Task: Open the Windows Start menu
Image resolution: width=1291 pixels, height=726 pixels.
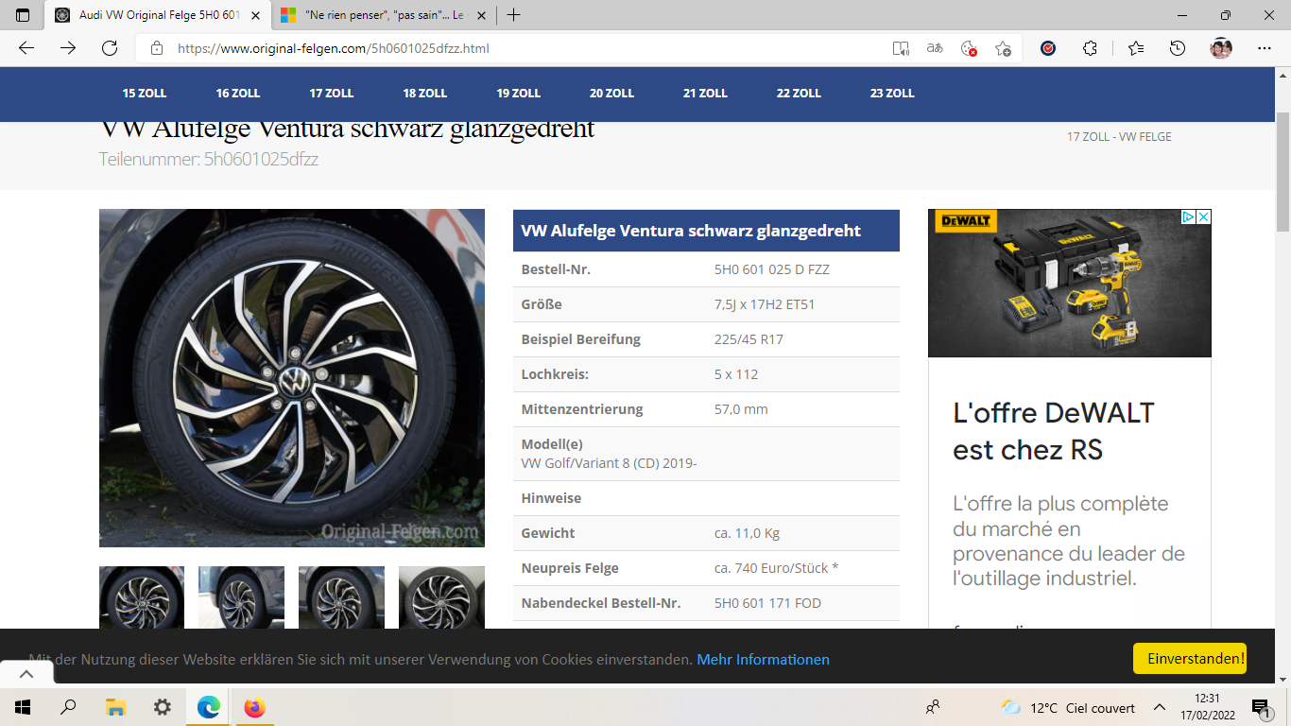Action: click(23, 707)
